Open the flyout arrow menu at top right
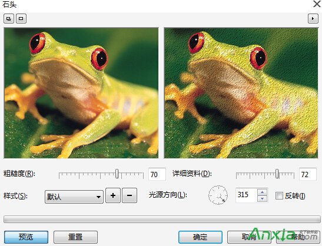The image size is (322, 246). [313, 19]
